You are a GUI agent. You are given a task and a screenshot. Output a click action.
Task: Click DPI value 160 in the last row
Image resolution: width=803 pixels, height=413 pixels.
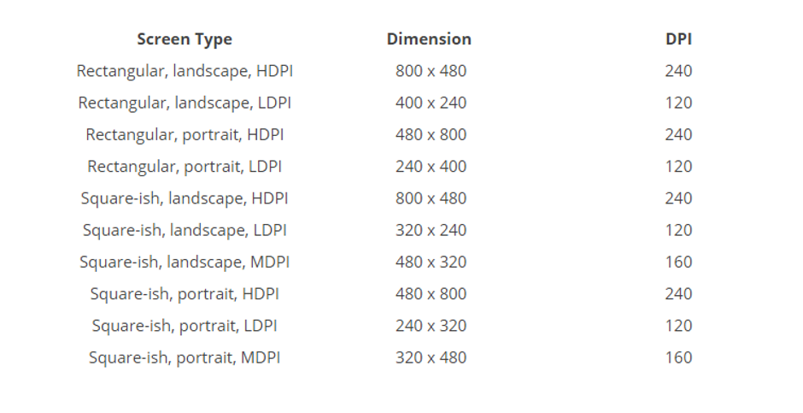(x=678, y=357)
